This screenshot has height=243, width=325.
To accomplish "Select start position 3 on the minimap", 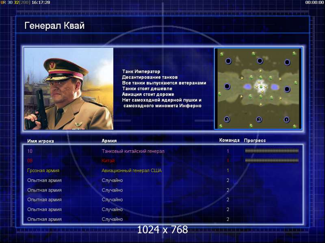I will click(x=227, y=119).
